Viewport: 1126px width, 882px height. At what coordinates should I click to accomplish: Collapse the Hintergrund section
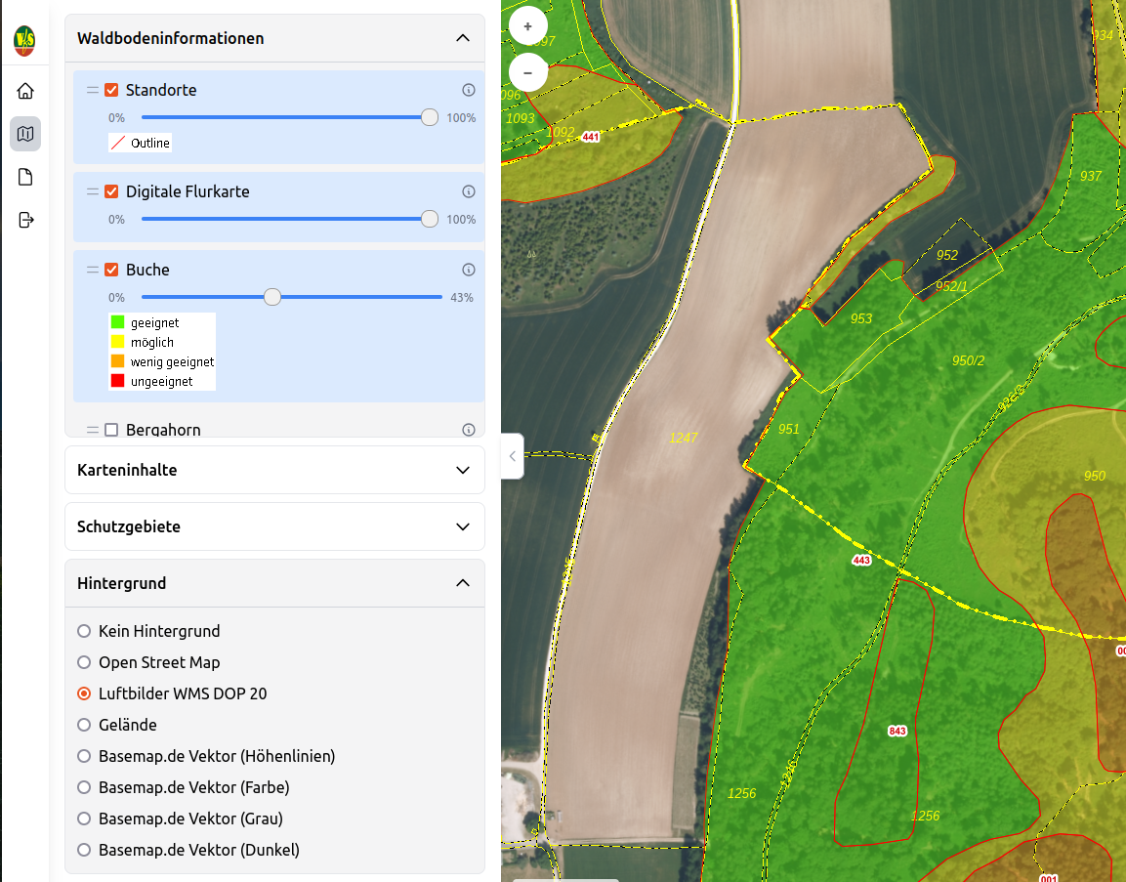[x=463, y=583]
